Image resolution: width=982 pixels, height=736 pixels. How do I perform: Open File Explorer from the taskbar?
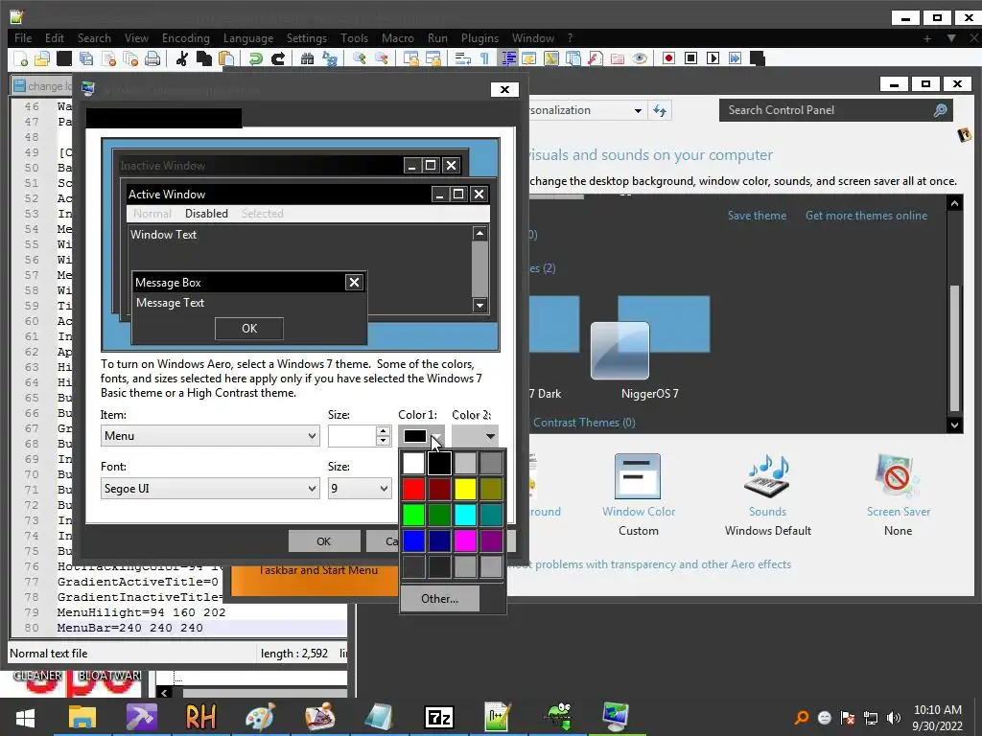82,717
